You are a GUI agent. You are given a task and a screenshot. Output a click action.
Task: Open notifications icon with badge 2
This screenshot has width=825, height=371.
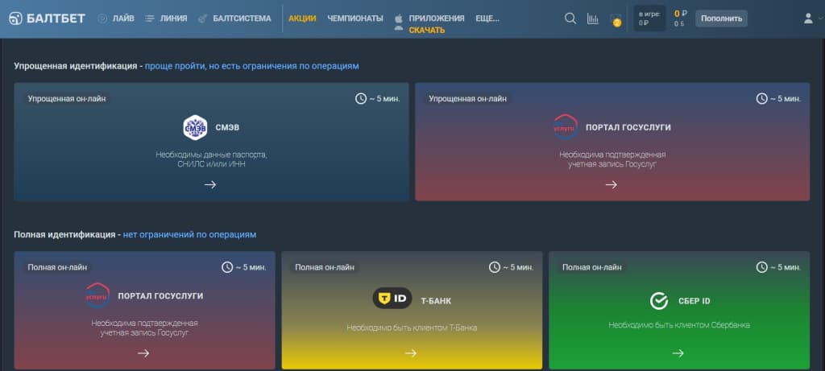(616, 20)
